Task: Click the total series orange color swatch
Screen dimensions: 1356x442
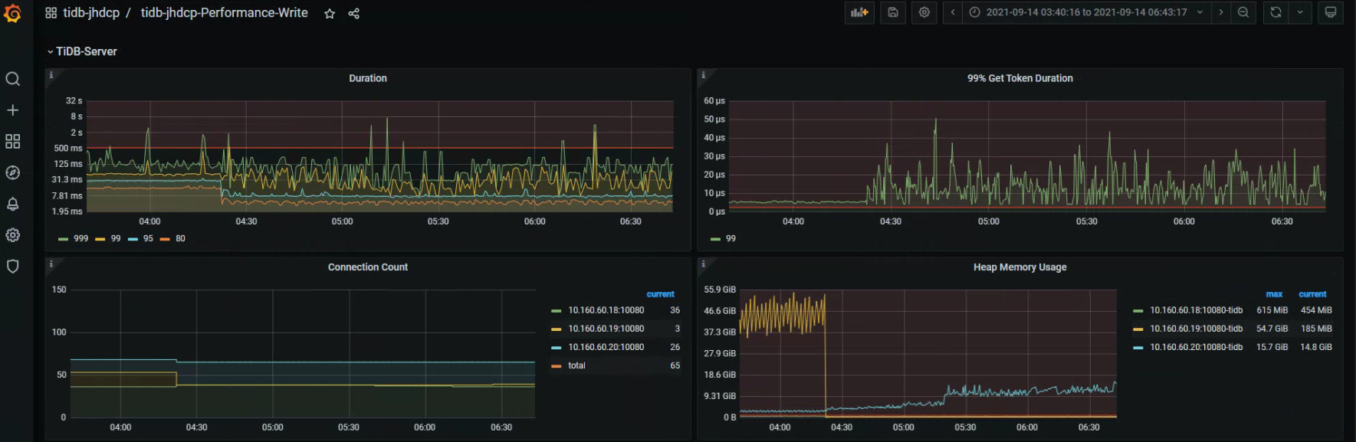Action: point(557,366)
